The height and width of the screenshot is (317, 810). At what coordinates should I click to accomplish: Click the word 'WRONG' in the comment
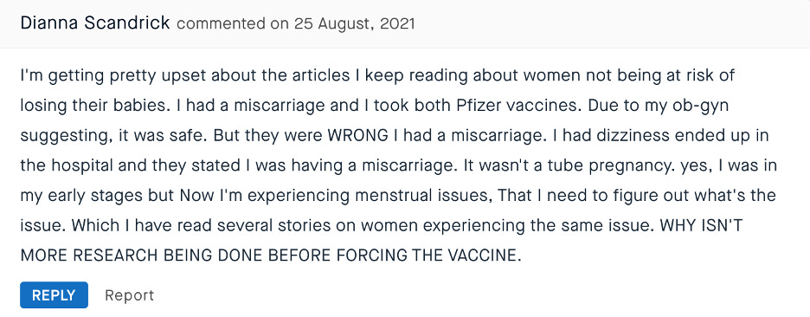click(357, 135)
